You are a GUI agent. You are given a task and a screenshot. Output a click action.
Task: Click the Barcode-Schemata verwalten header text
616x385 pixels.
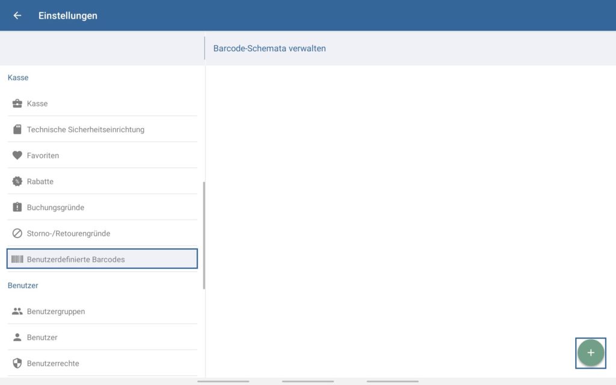269,48
